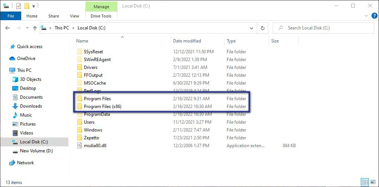This screenshot has width=379, height=187.
Task: Select the Windows folder name
Action: [93, 130]
